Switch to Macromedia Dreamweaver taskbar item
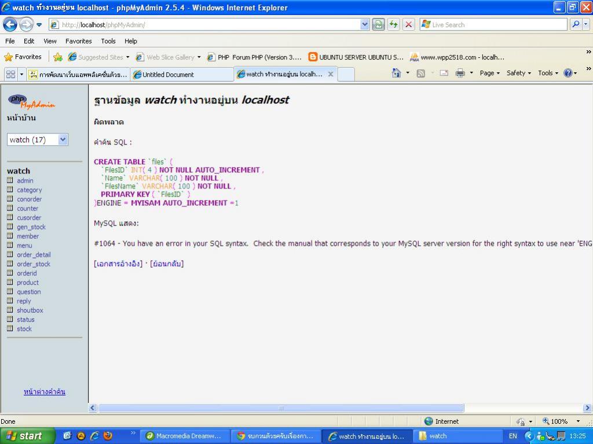593x444 pixels. tap(185, 436)
